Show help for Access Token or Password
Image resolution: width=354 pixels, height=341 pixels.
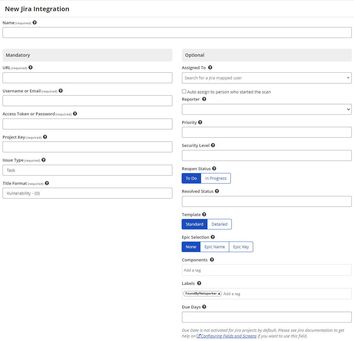[x=75, y=113]
